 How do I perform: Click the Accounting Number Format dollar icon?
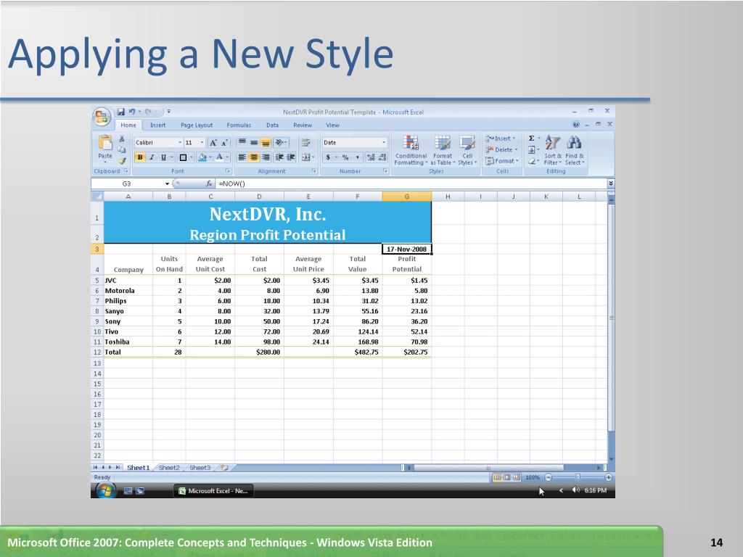328,157
